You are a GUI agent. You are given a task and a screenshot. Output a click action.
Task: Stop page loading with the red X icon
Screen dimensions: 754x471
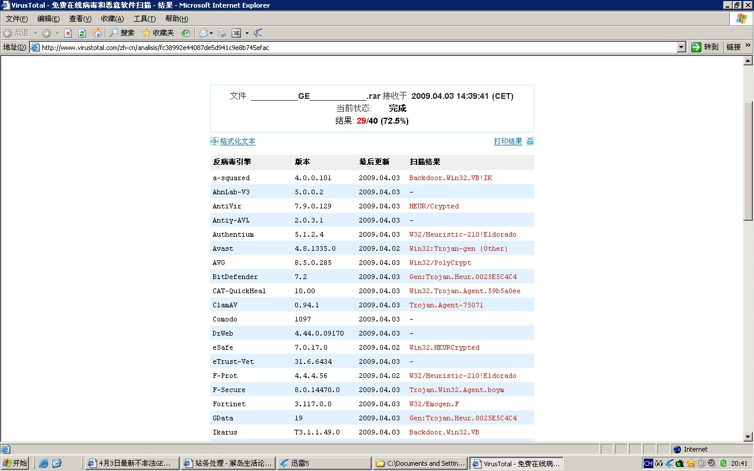pyautogui.click(x=68, y=33)
